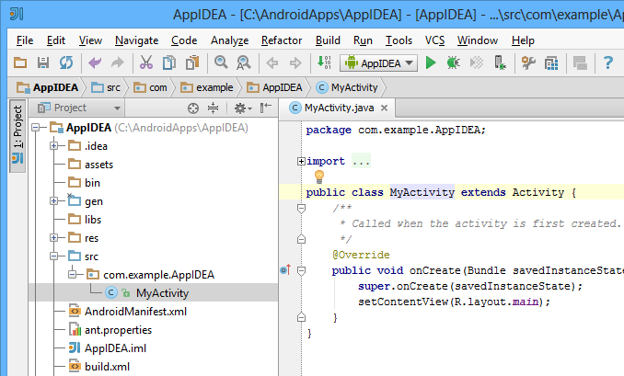Click Scroll from Source target icon
The image size is (624, 376).
click(x=193, y=108)
